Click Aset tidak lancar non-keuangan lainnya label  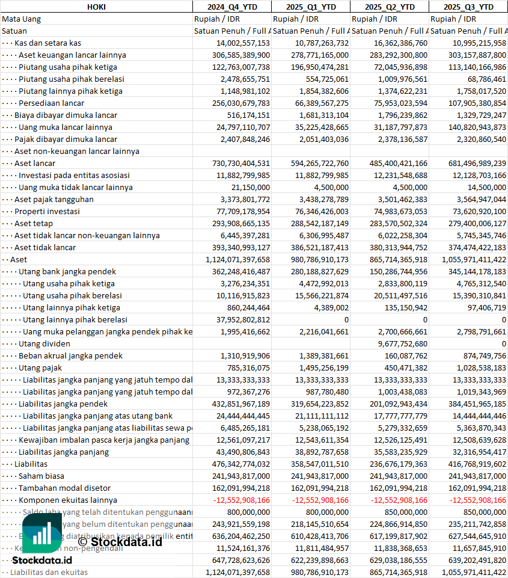pyautogui.click(x=87, y=236)
